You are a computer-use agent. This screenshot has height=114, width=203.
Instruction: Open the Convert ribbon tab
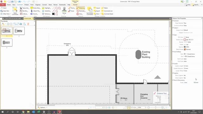pyautogui.click(x=44, y=5)
